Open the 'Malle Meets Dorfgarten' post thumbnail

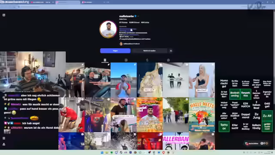tap(202, 115)
